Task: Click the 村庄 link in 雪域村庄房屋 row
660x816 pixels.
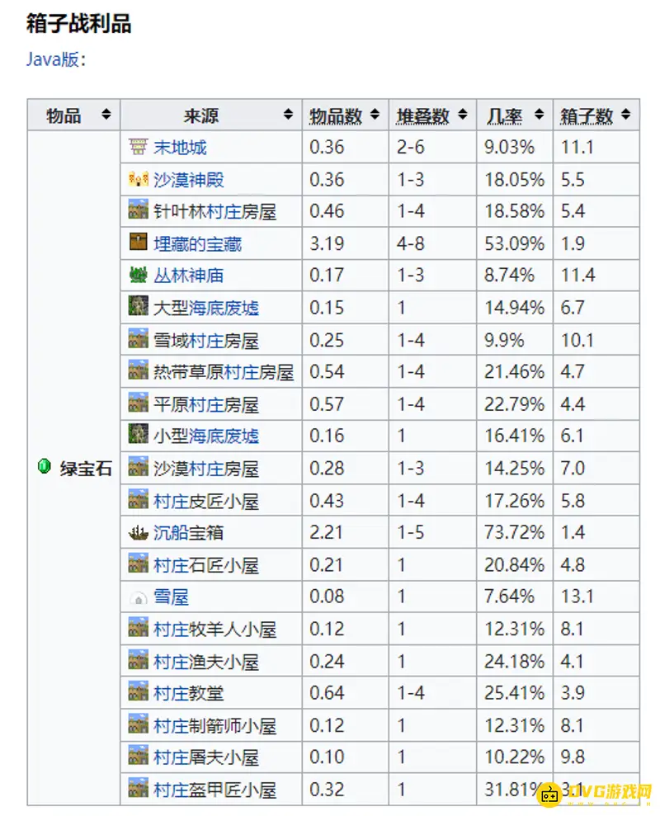Action: (206, 341)
